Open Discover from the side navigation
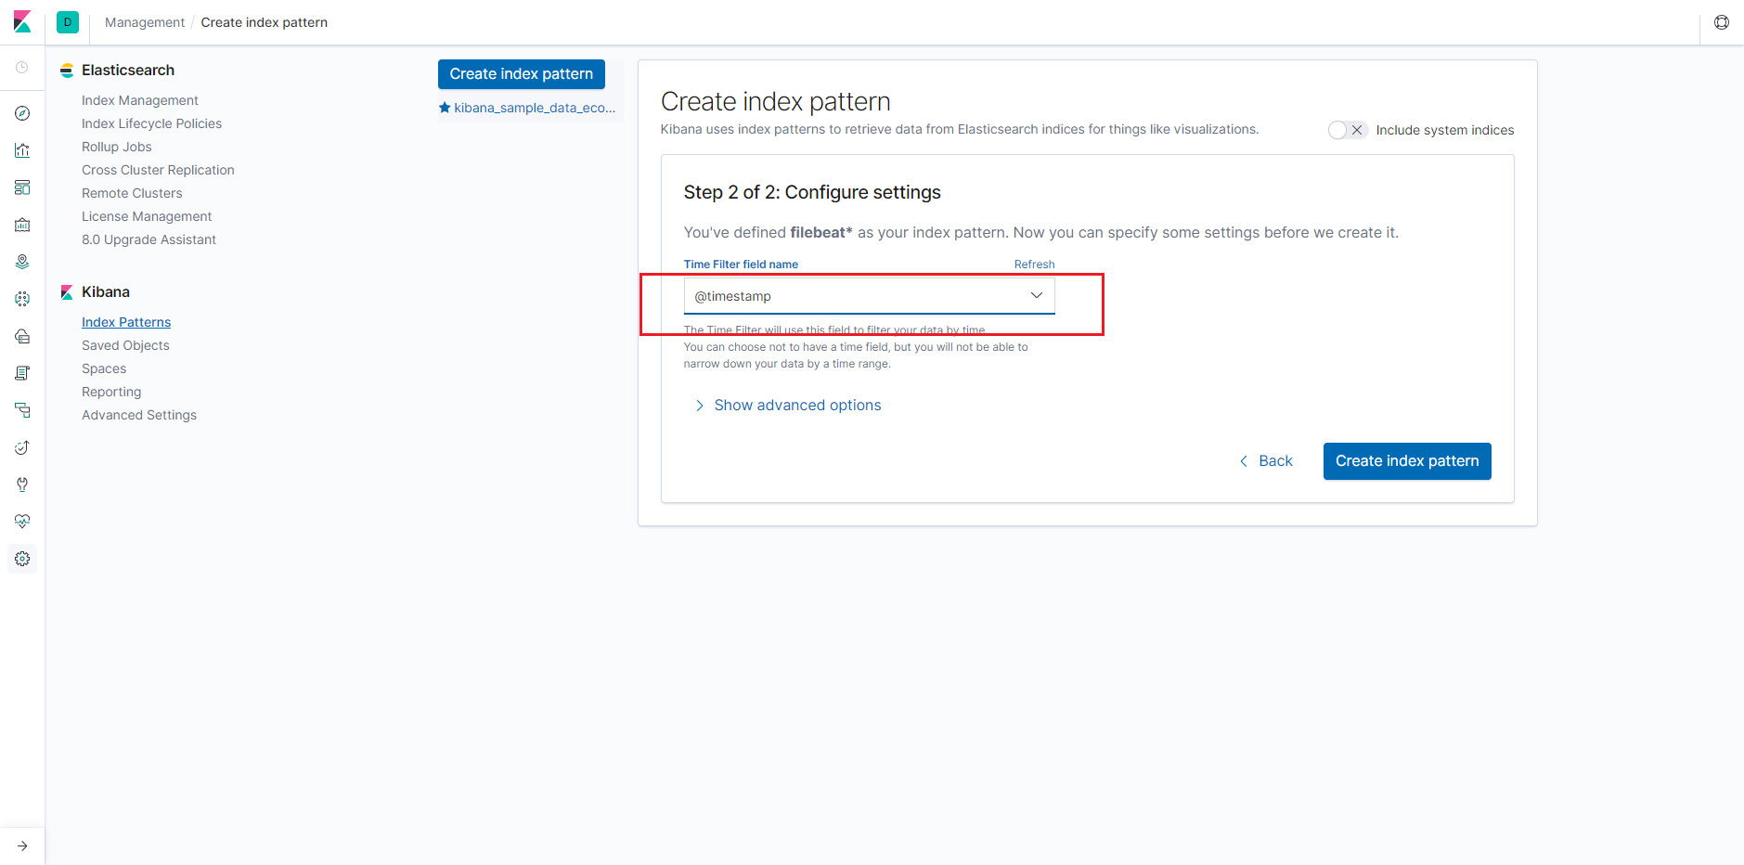The height and width of the screenshot is (865, 1744). click(22, 113)
